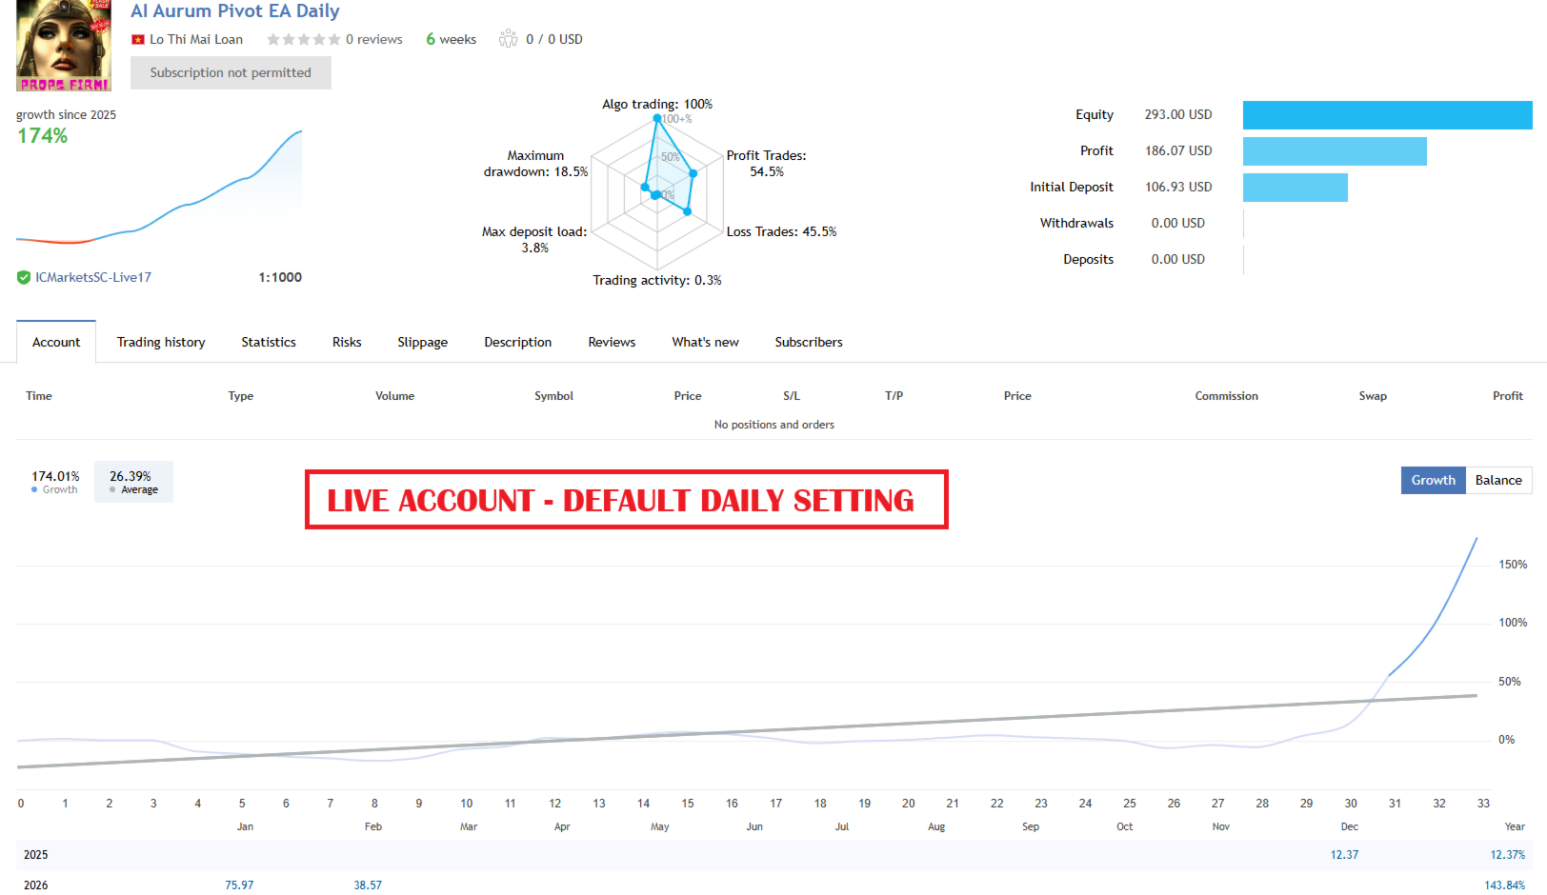Viewport: 1547px width, 895px height.
Task: Click the ICMarketsSC-Live17 server link
Action: pos(93,277)
